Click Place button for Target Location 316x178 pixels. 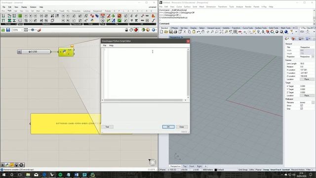307,95
